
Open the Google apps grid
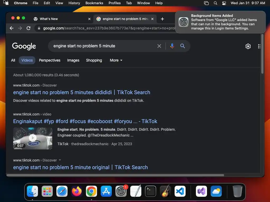259,46
